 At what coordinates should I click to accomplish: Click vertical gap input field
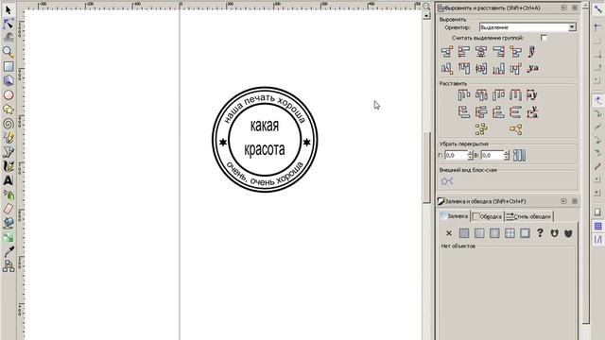coord(492,155)
